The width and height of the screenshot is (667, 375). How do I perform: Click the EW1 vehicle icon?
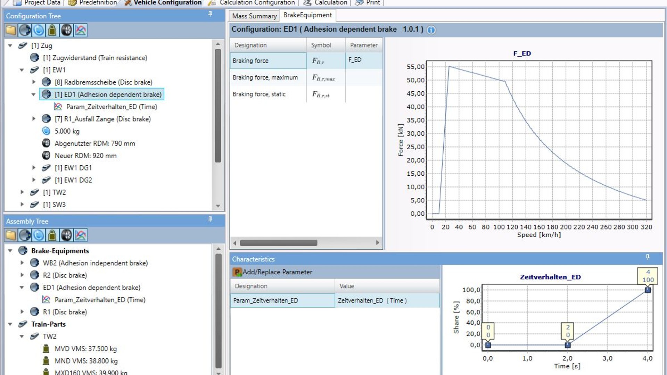(34, 70)
